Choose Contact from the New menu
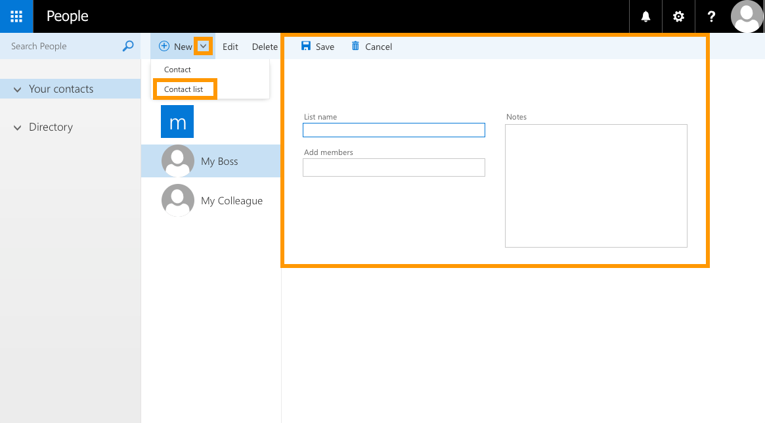The width and height of the screenshot is (765, 423). point(177,70)
